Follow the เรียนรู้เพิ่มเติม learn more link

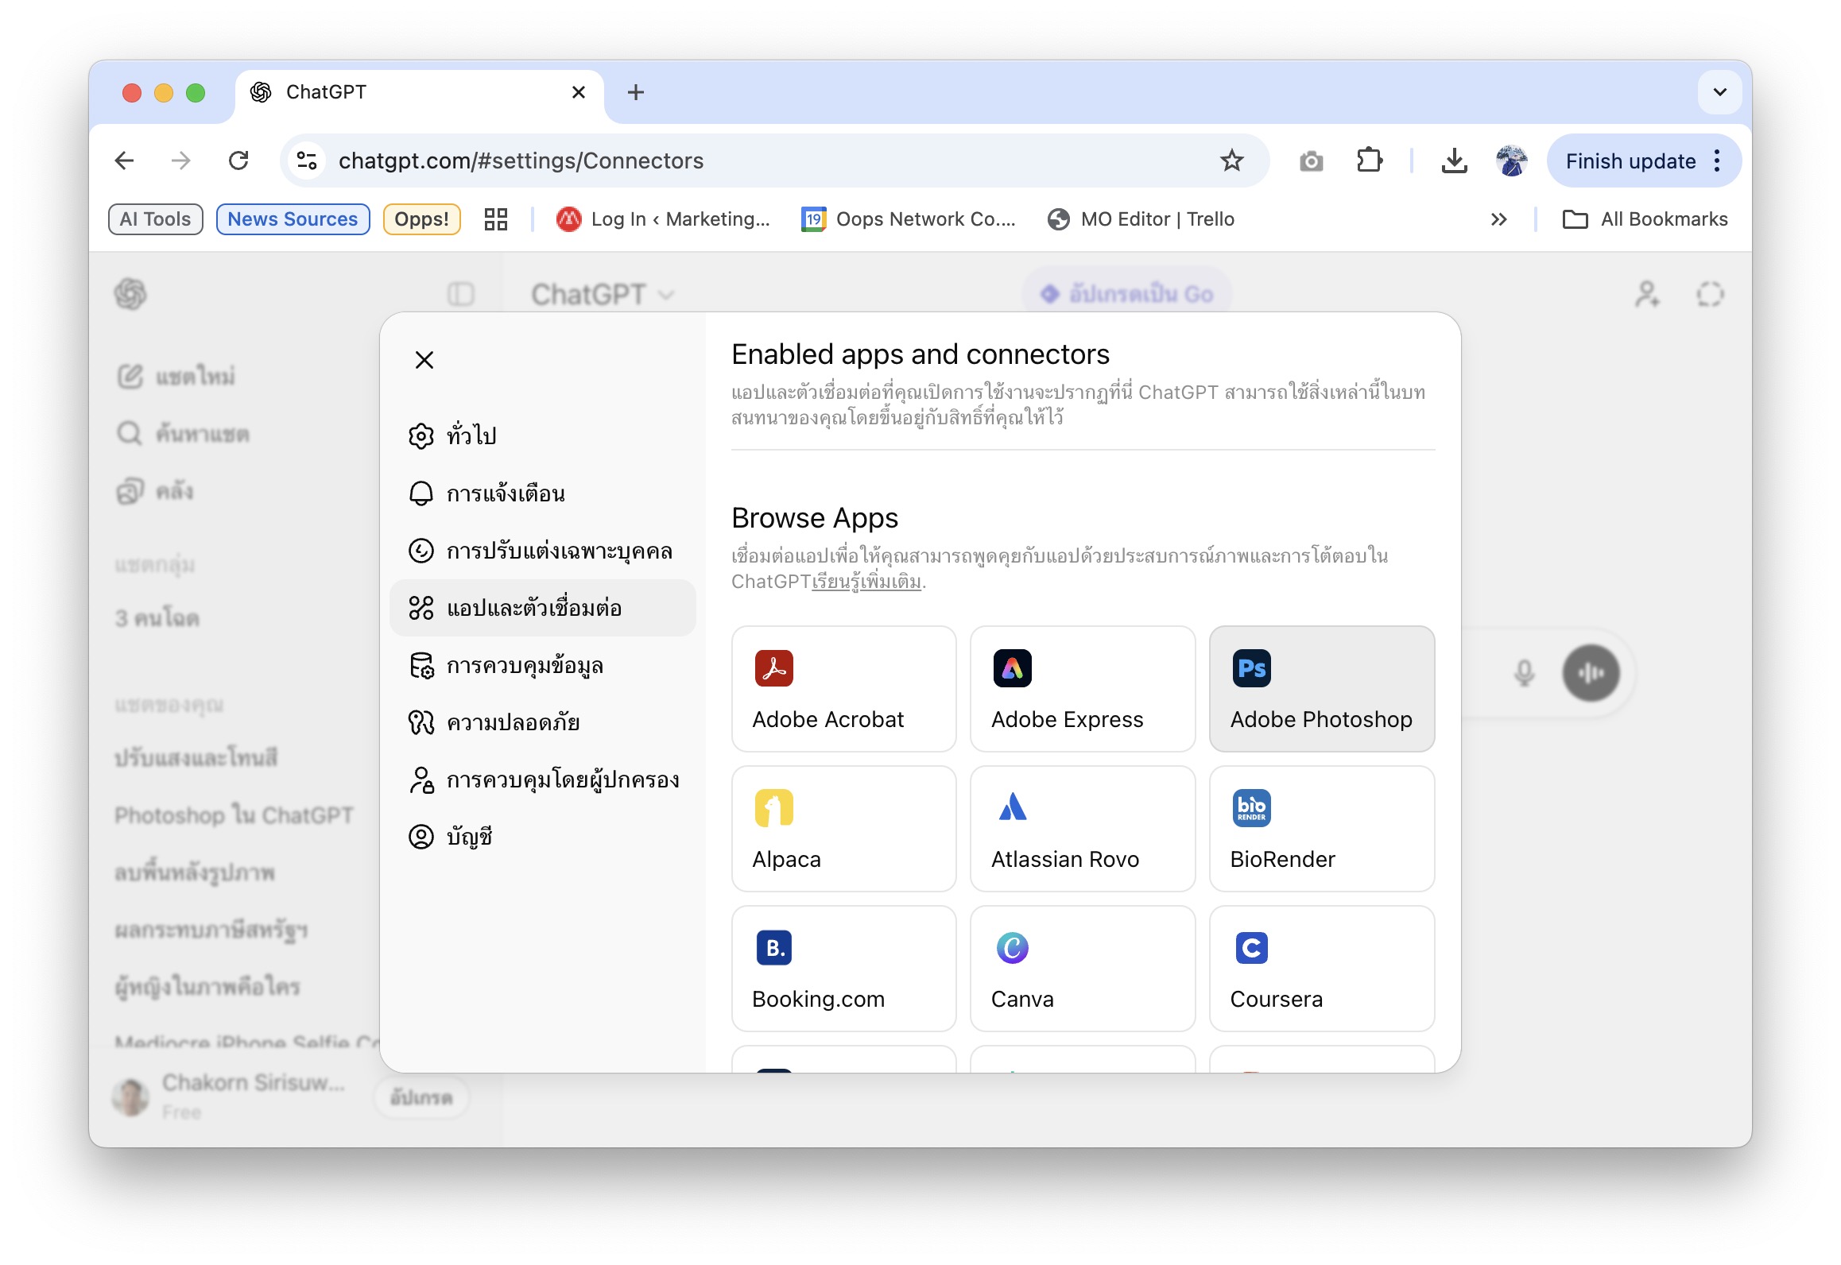866,582
